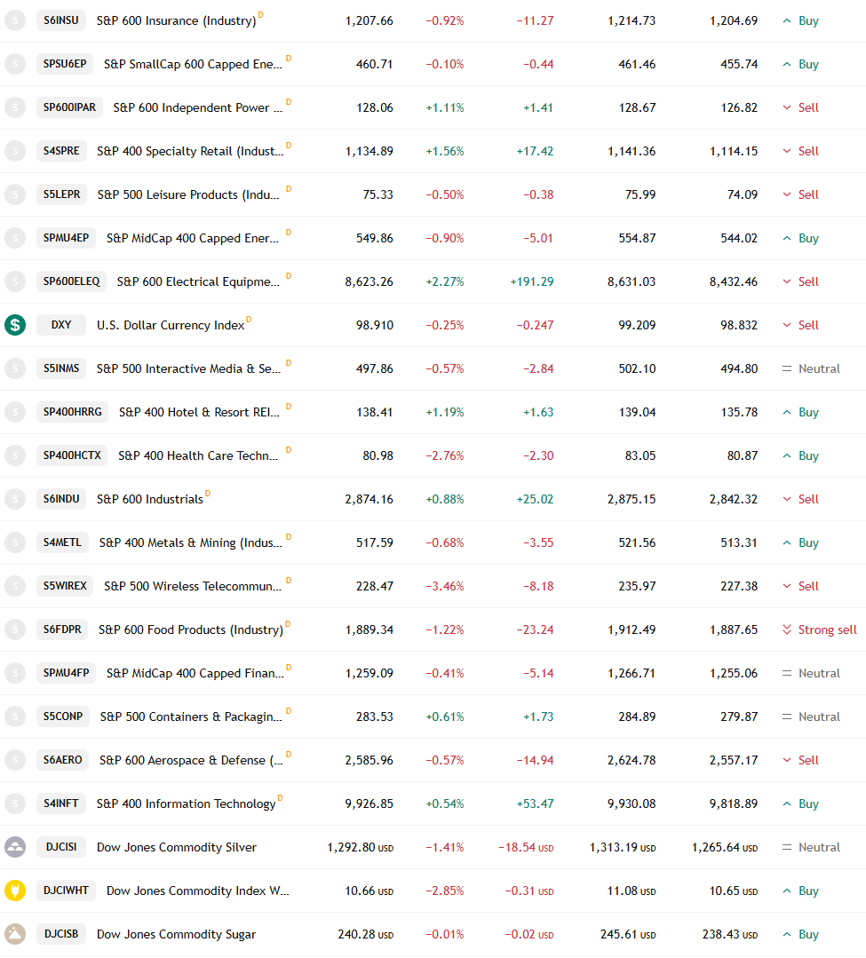
Task: Click the Neutral equals icon in S5INMS row
Action: tap(787, 368)
